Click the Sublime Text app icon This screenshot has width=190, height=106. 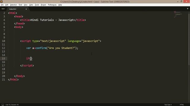tap(1, 1)
